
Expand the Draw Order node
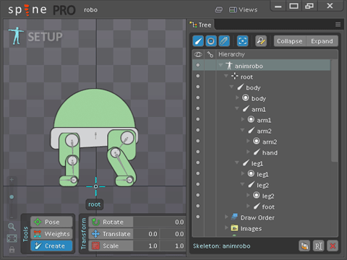click(226, 217)
